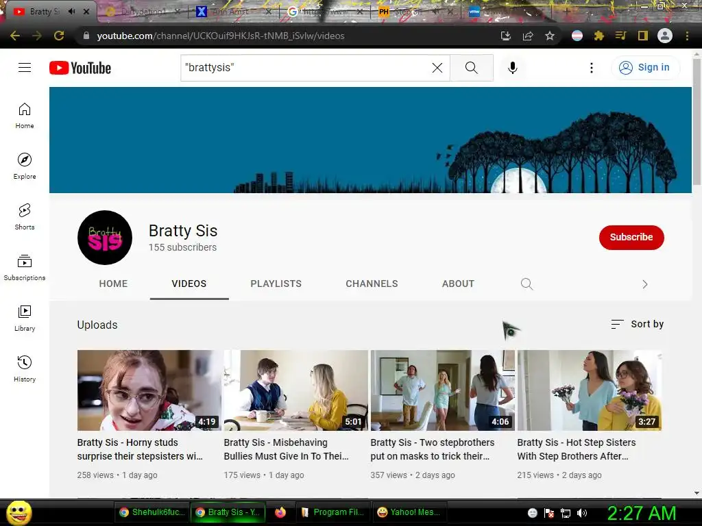Go forward in browser history
702x526 pixels.
pyautogui.click(x=37, y=36)
